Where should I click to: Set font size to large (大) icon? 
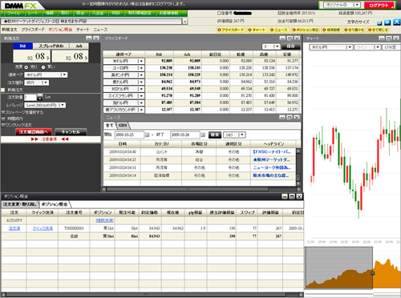click(396, 22)
